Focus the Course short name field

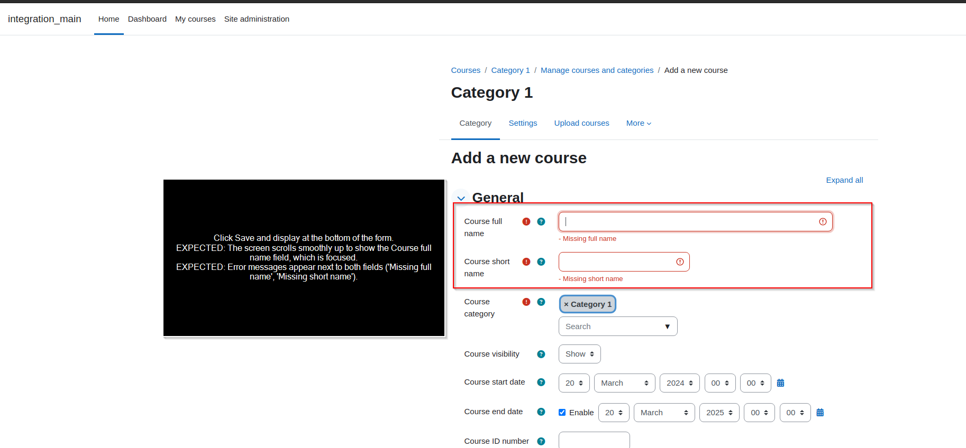(624, 262)
